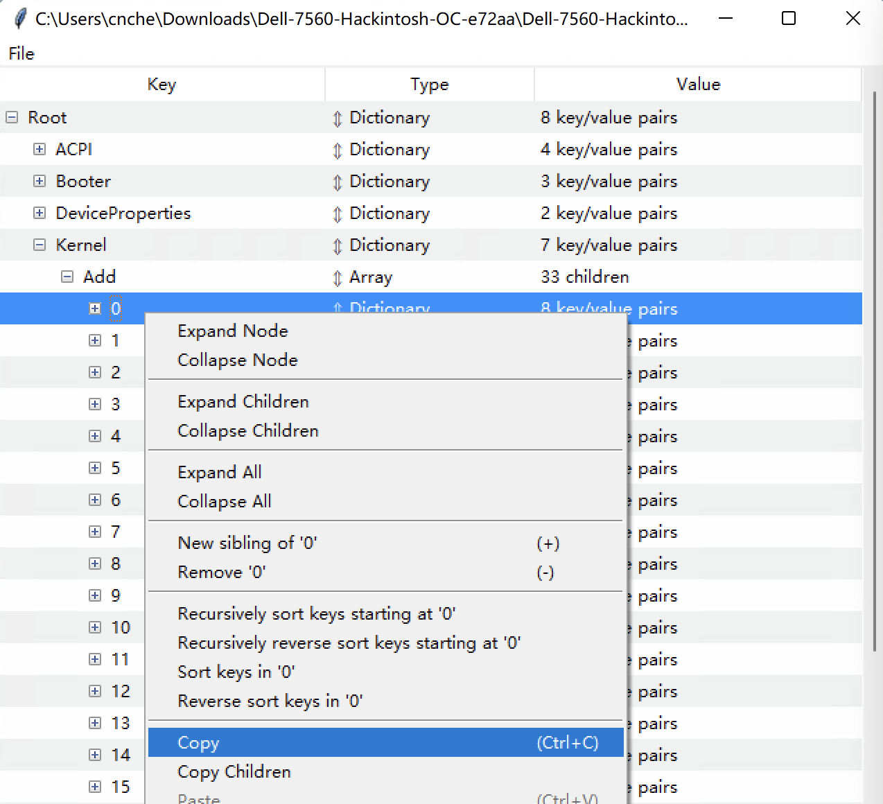Image resolution: width=883 pixels, height=804 pixels.
Task: Collapse the Add array node
Action: pyautogui.click(x=67, y=277)
